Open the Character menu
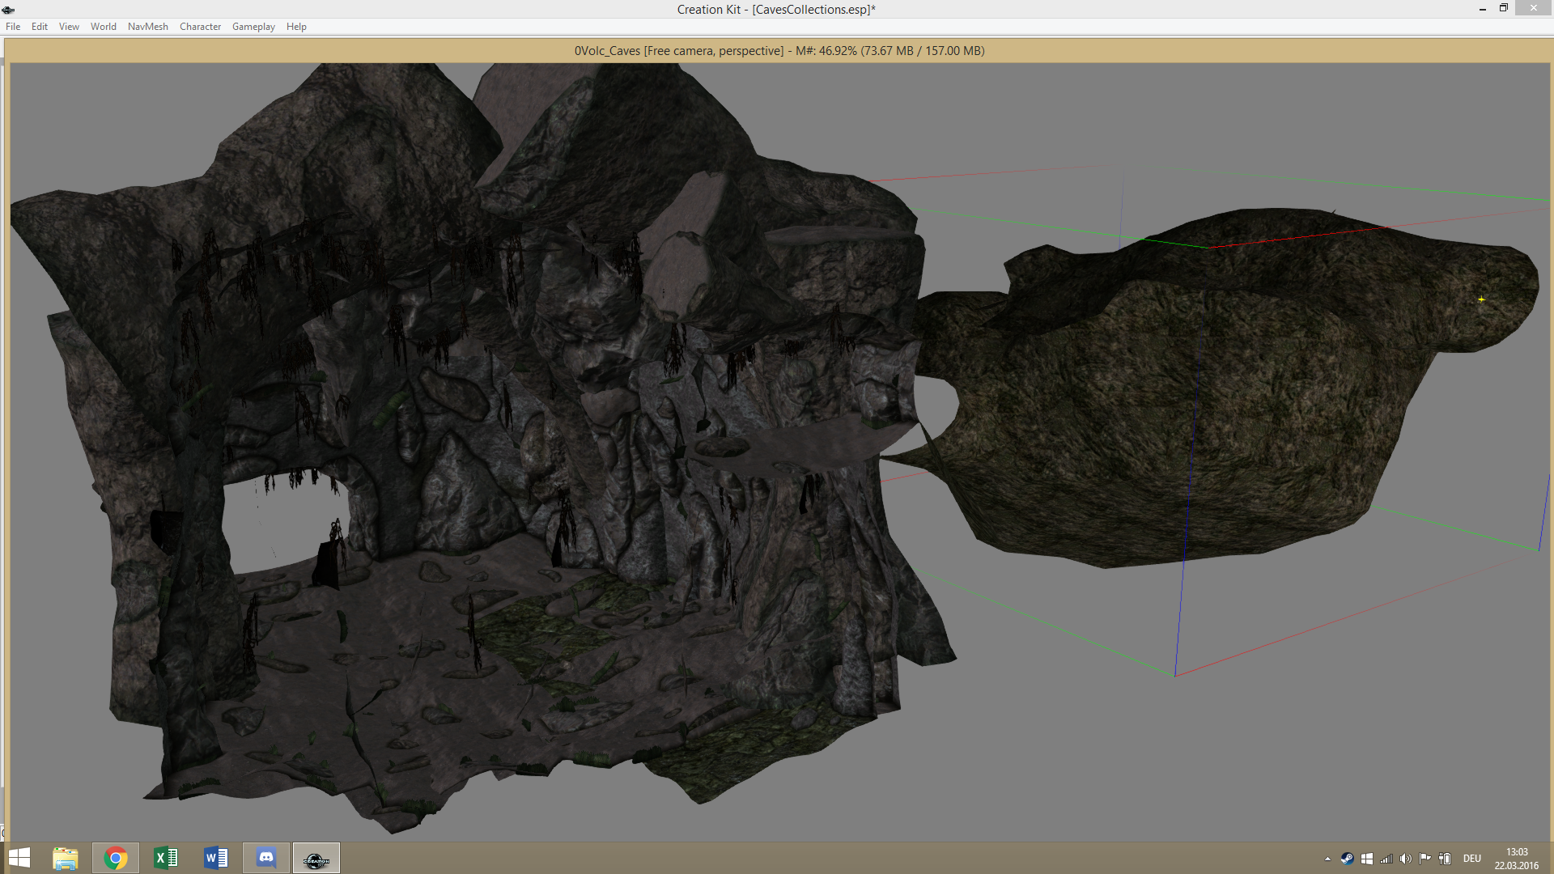The height and width of the screenshot is (874, 1554). click(200, 27)
